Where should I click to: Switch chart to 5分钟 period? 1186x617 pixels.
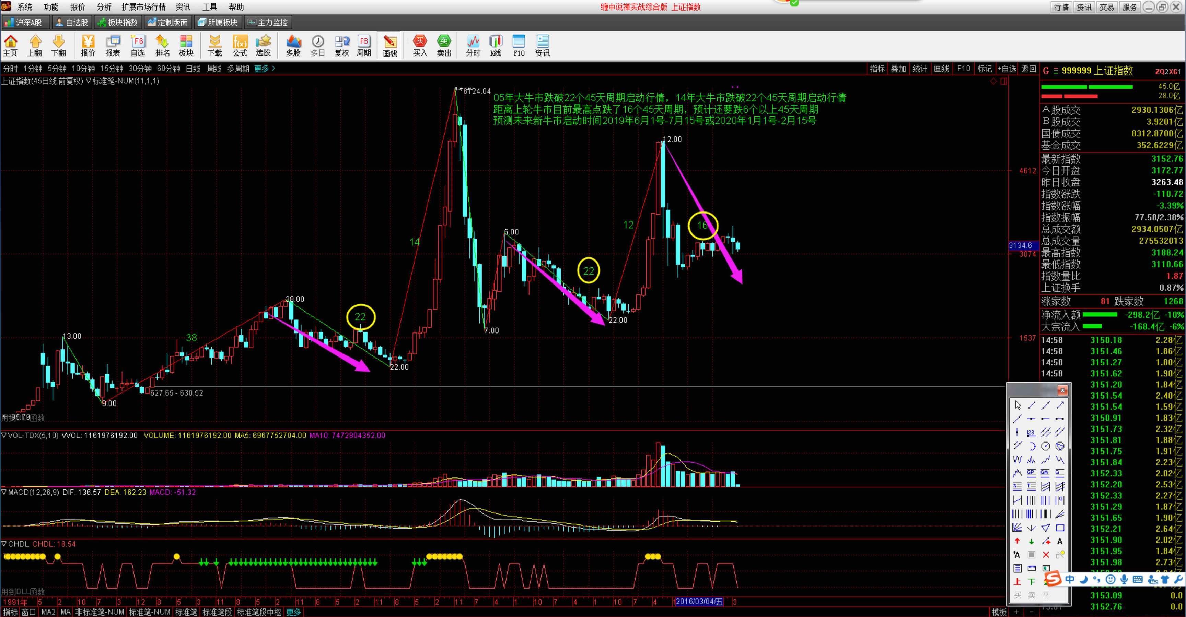(x=57, y=69)
